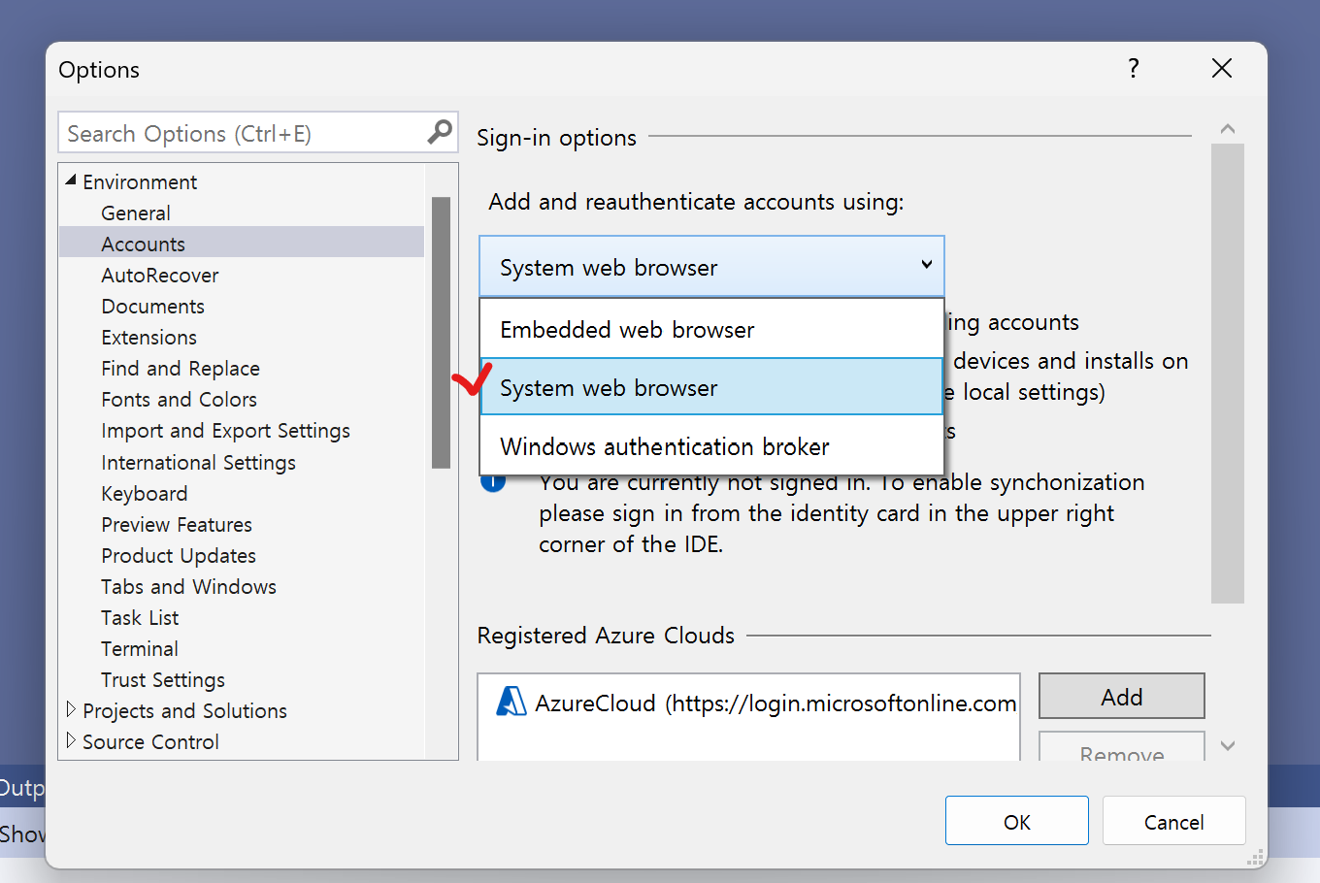
Task: Select Preview Features
Action: 177,524
